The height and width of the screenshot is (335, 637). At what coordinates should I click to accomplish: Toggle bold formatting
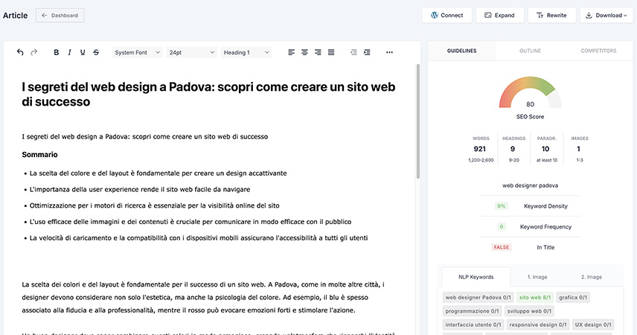coord(57,52)
